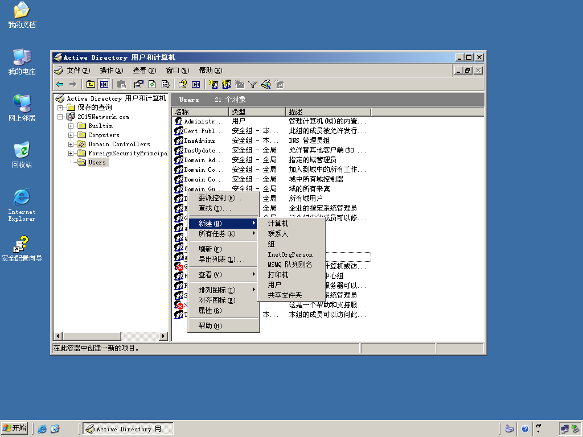
Task: Click 查找 context menu item
Action: click(x=223, y=208)
